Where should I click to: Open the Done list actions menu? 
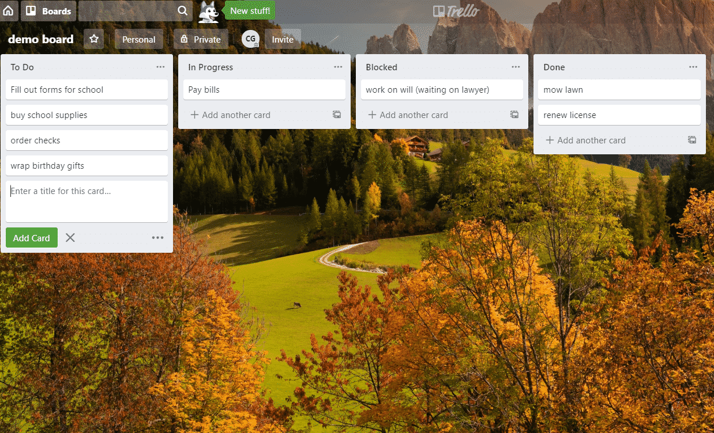(x=693, y=67)
